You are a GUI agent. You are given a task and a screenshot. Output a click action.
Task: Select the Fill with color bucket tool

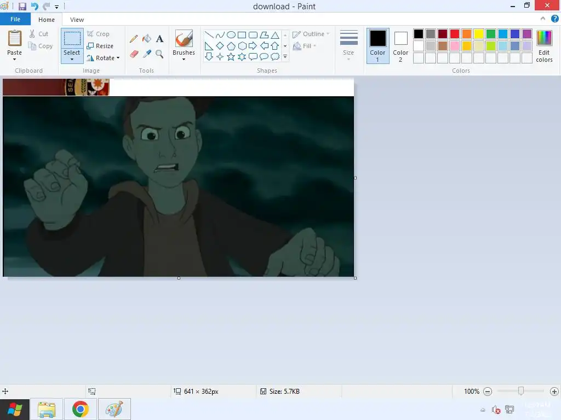pos(147,39)
